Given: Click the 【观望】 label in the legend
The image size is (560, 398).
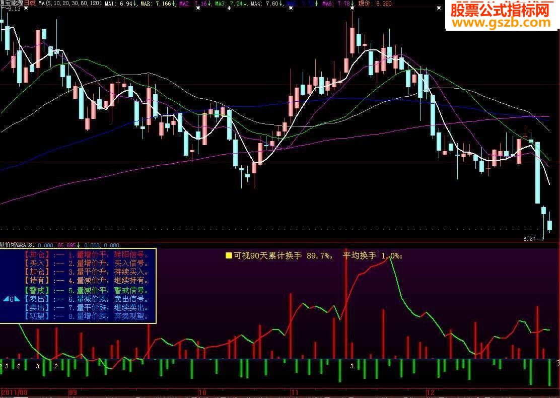Looking at the screenshot, I should pos(37,316).
